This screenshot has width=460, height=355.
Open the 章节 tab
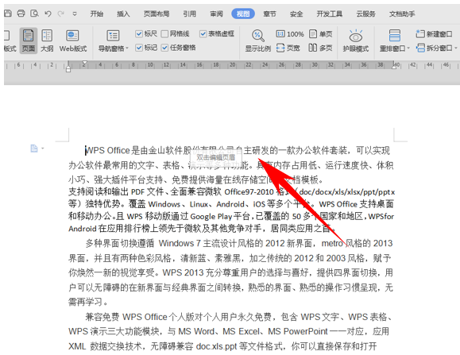point(269,14)
